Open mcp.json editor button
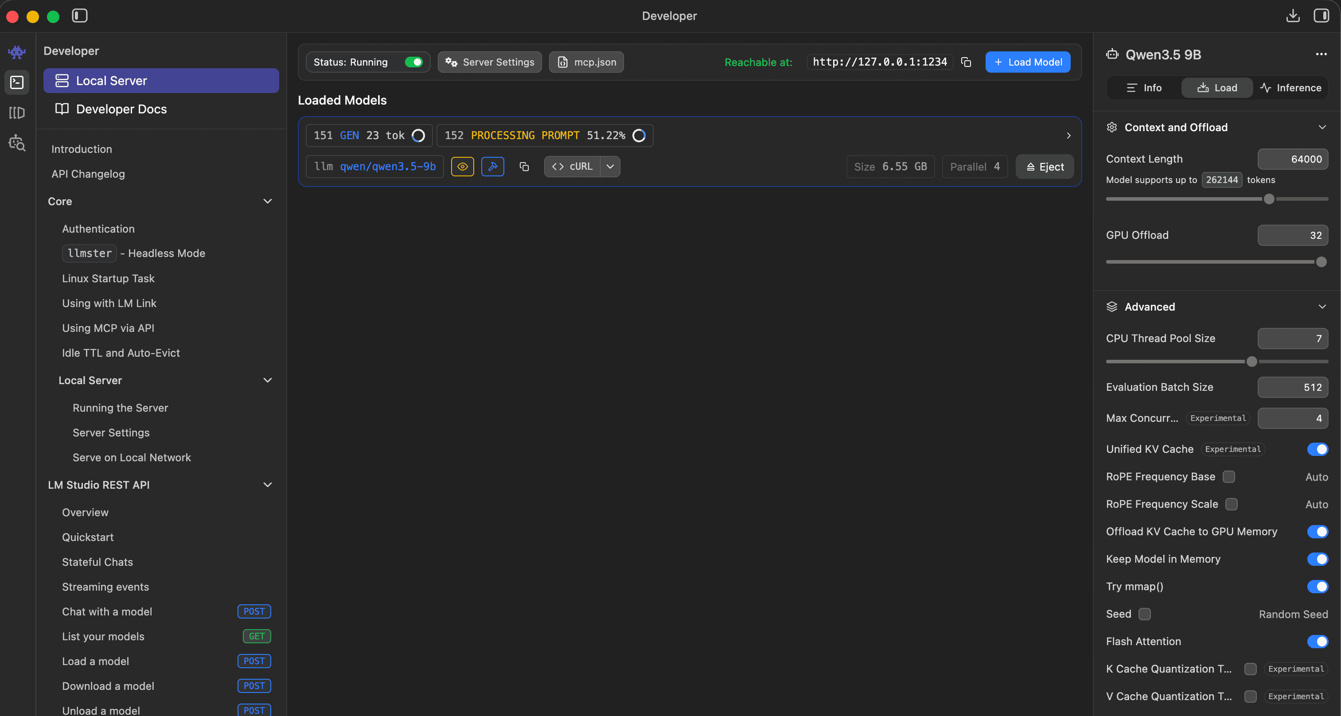The height and width of the screenshot is (716, 1341). point(586,62)
